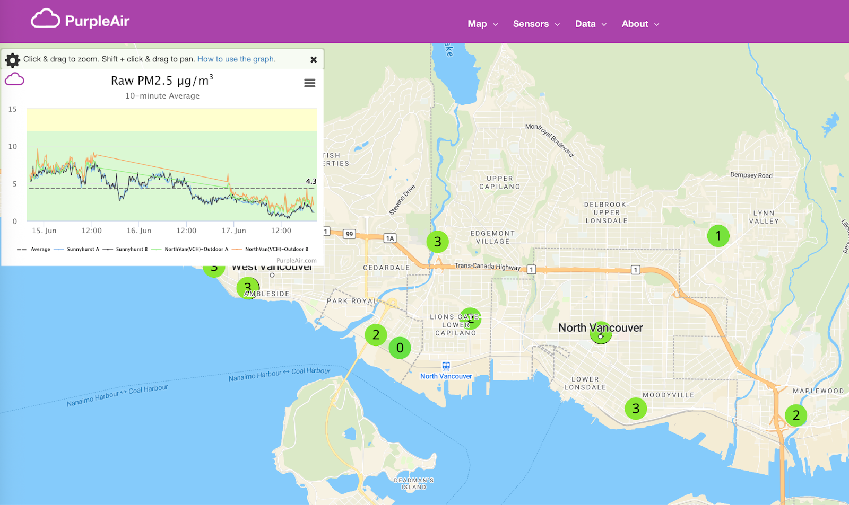Click the '17. Jun' x-axis label
This screenshot has width=849, height=505.
pos(233,231)
